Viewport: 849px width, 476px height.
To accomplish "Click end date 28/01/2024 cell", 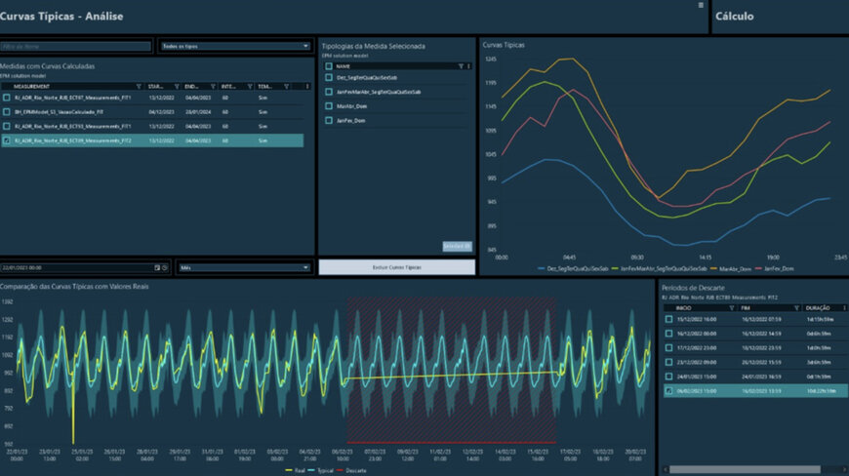I will pos(198,112).
